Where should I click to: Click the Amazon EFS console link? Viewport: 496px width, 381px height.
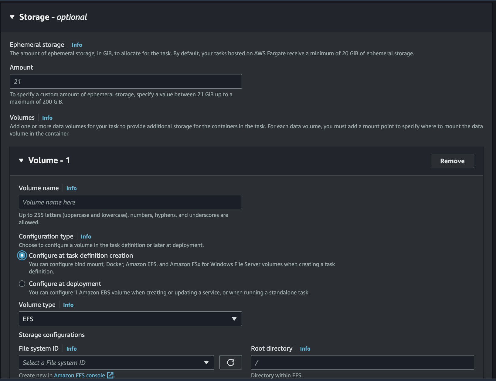click(79, 375)
